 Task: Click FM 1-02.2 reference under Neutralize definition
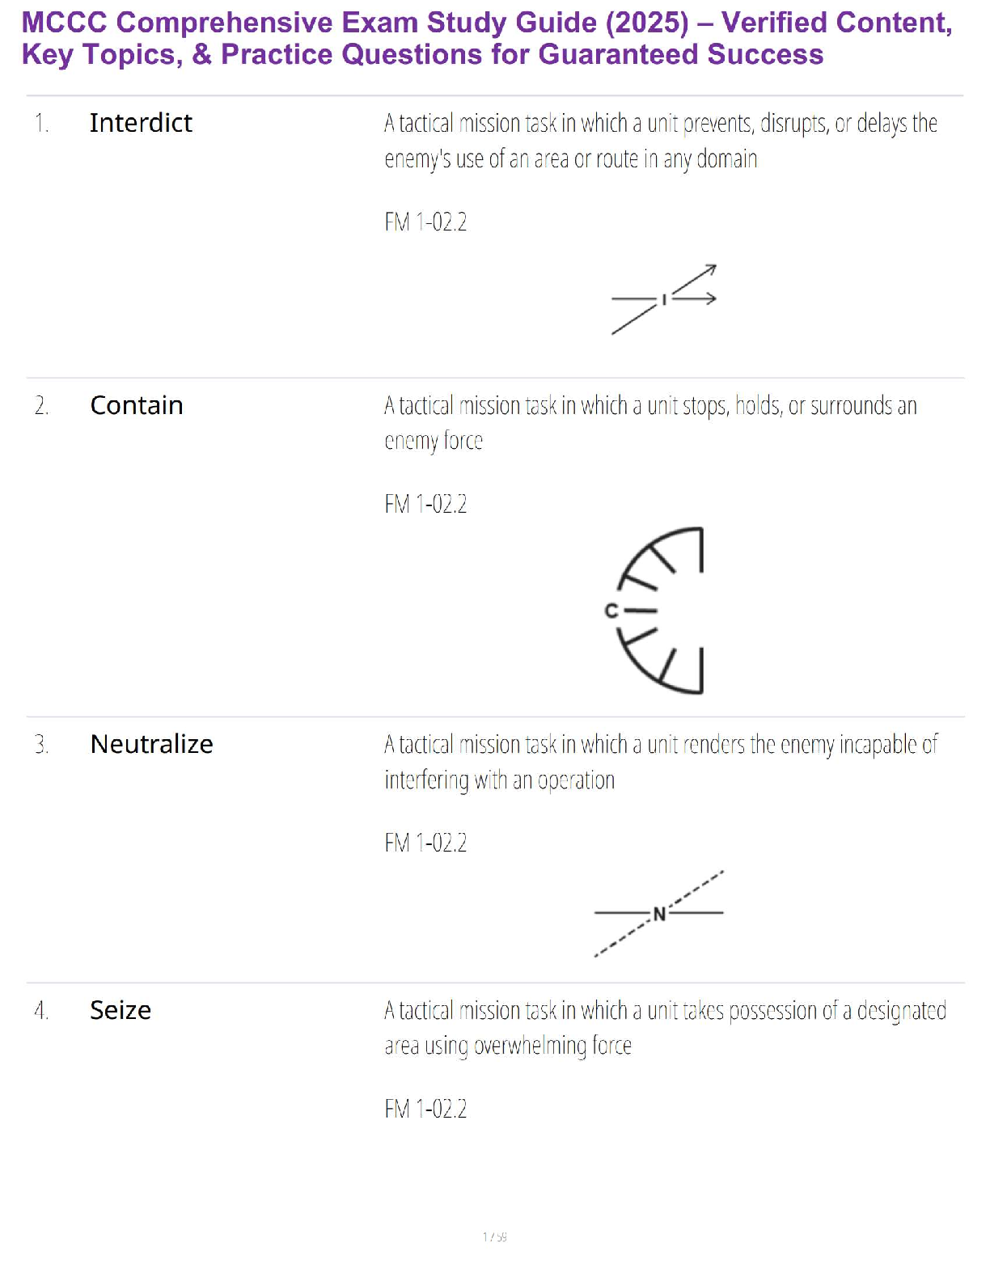pyautogui.click(x=425, y=843)
